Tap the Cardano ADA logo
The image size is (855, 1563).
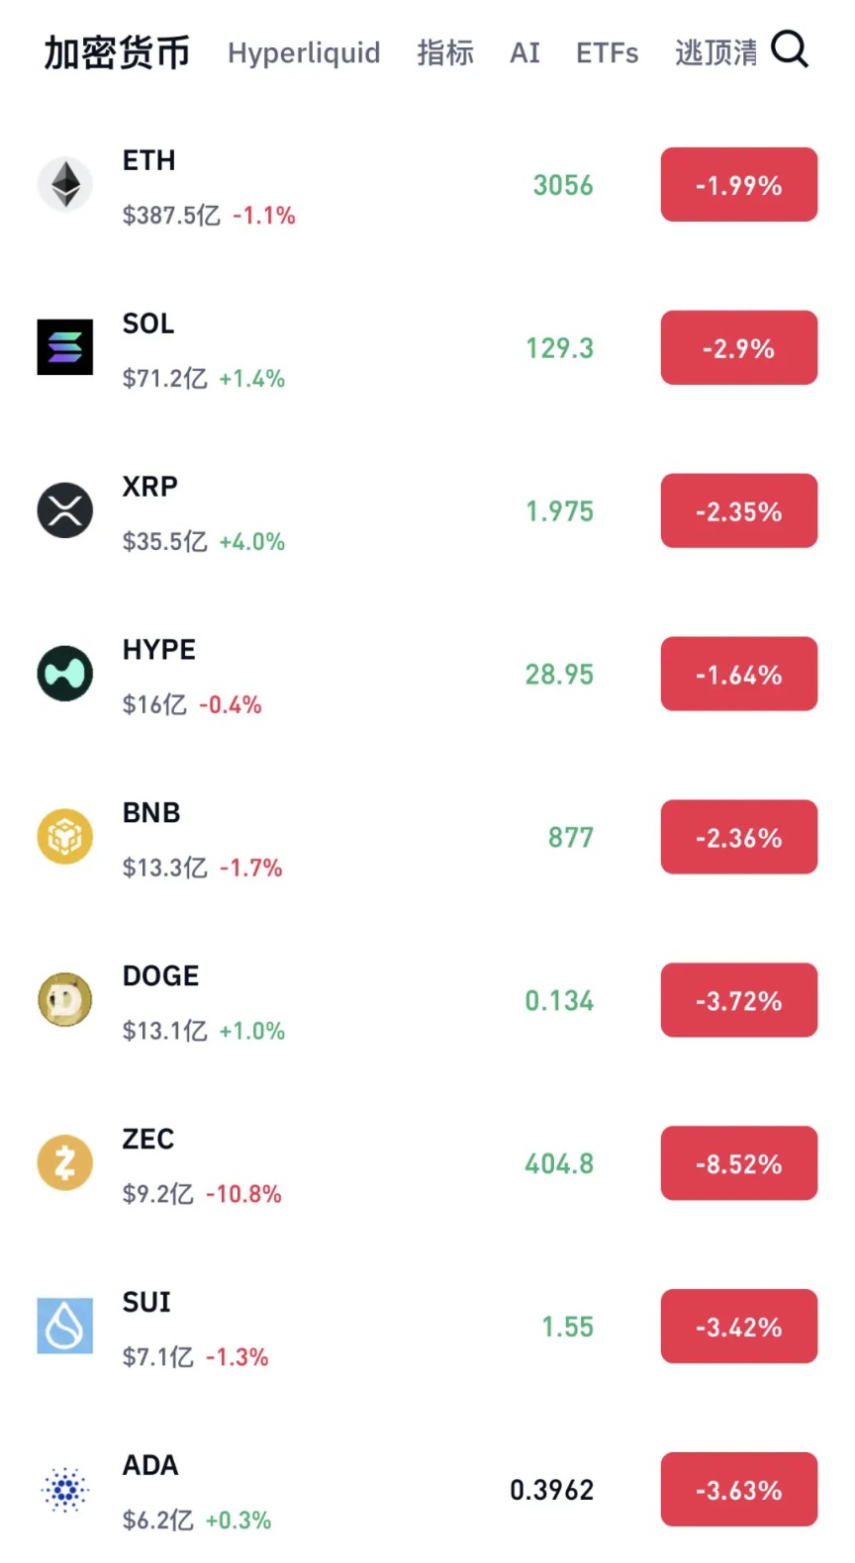[65, 1489]
